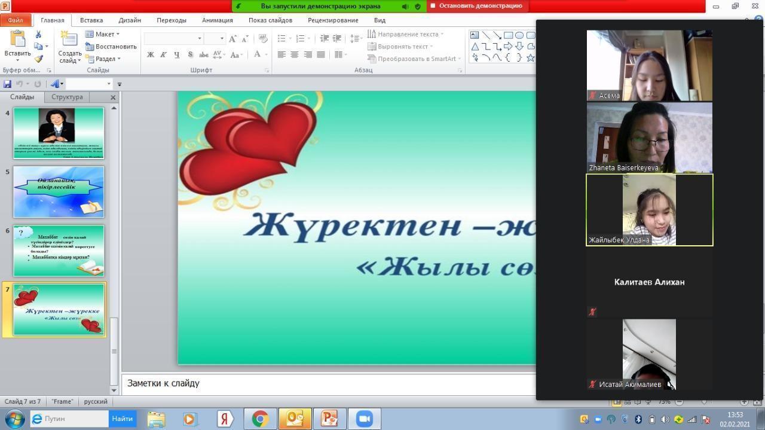Click the Save icon in quick access toolbar

[7, 84]
